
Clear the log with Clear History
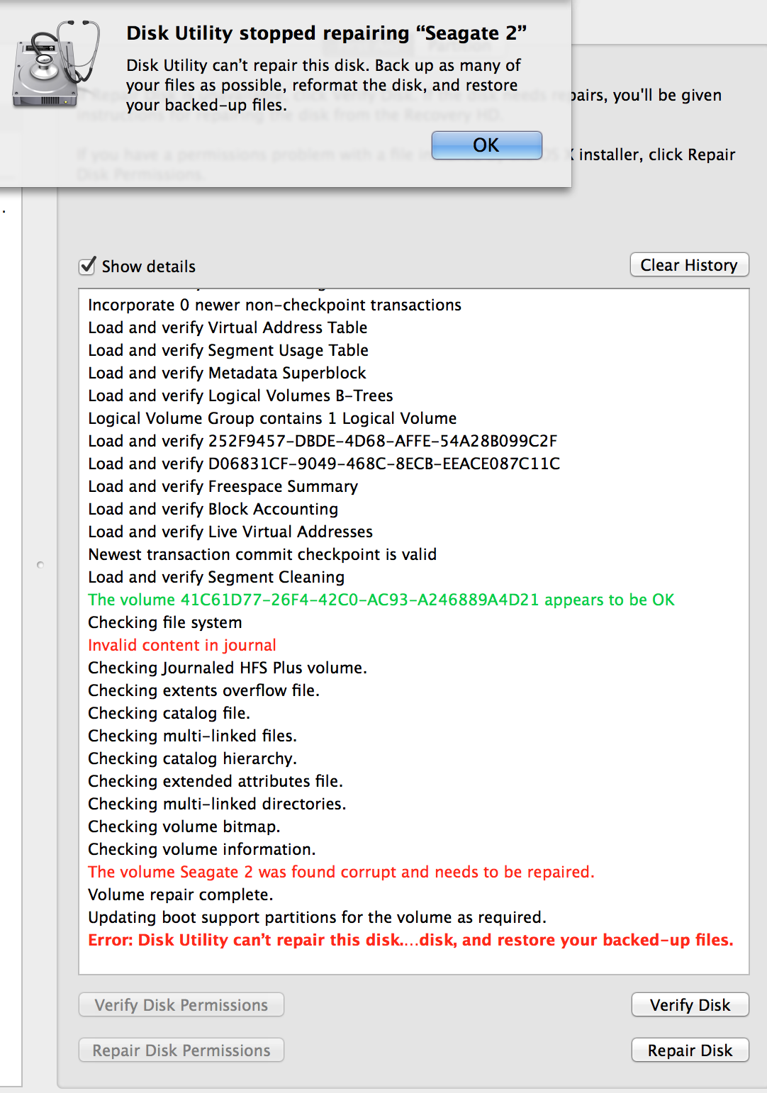pyautogui.click(x=689, y=265)
